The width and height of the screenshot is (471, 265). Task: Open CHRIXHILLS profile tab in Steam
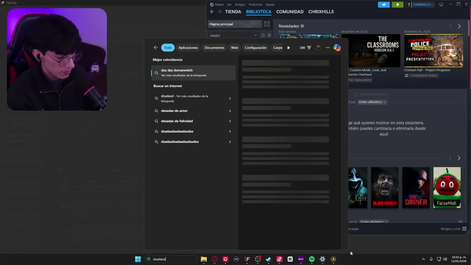pos(321,12)
